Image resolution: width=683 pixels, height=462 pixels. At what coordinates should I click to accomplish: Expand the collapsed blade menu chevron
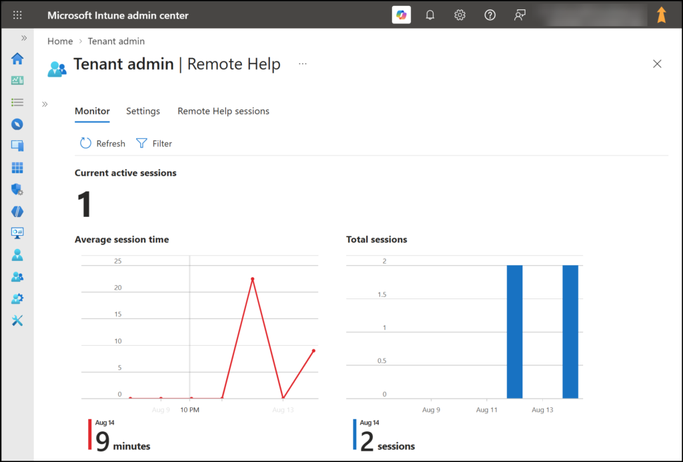45,104
